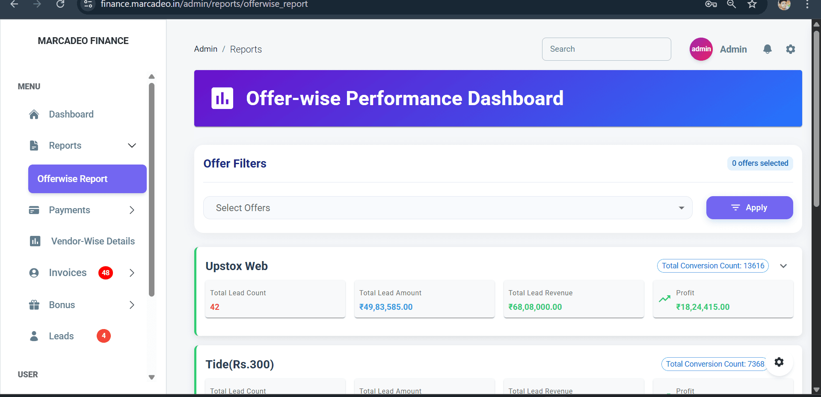Collapse the Reports menu chevron

click(132, 145)
